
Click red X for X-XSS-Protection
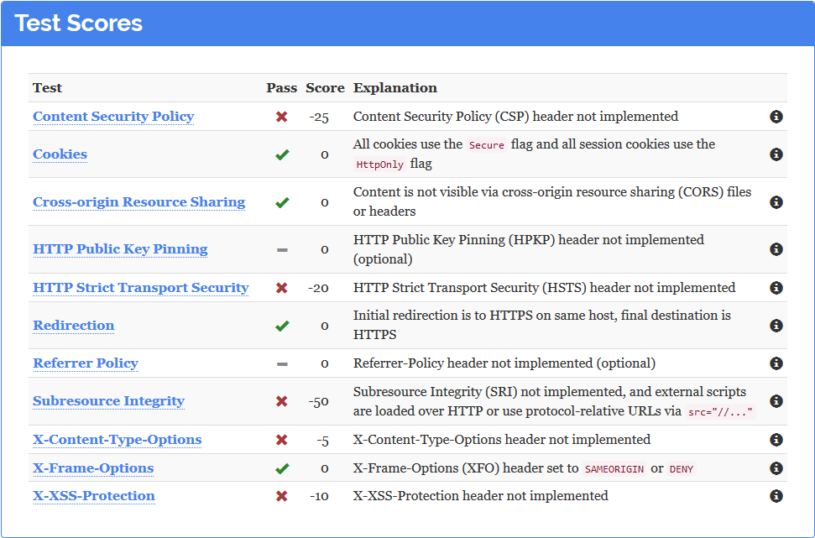[282, 496]
